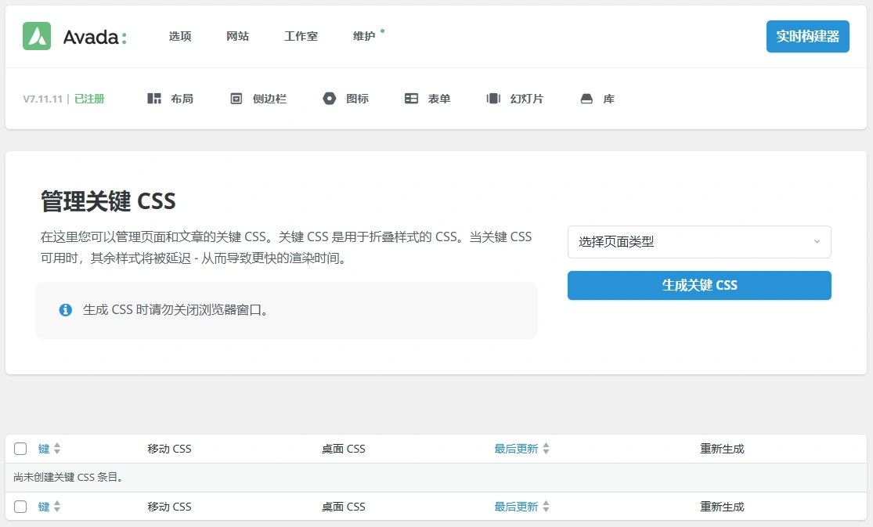Open the 布局 (Layouts) section
Viewport: 873px width, 527px height.
pyautogui.click(x=171, y=99)
